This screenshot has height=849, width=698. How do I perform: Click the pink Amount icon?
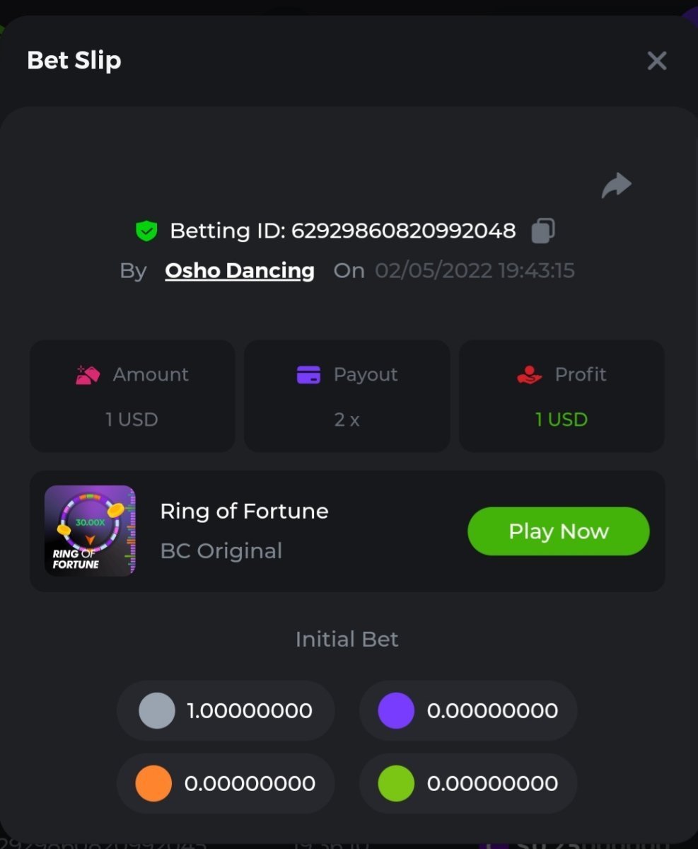88,374
